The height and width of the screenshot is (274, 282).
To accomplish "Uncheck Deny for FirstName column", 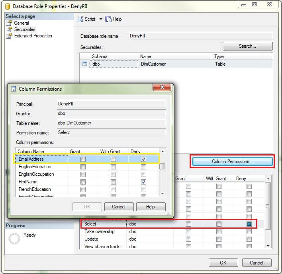I will 143,182.
